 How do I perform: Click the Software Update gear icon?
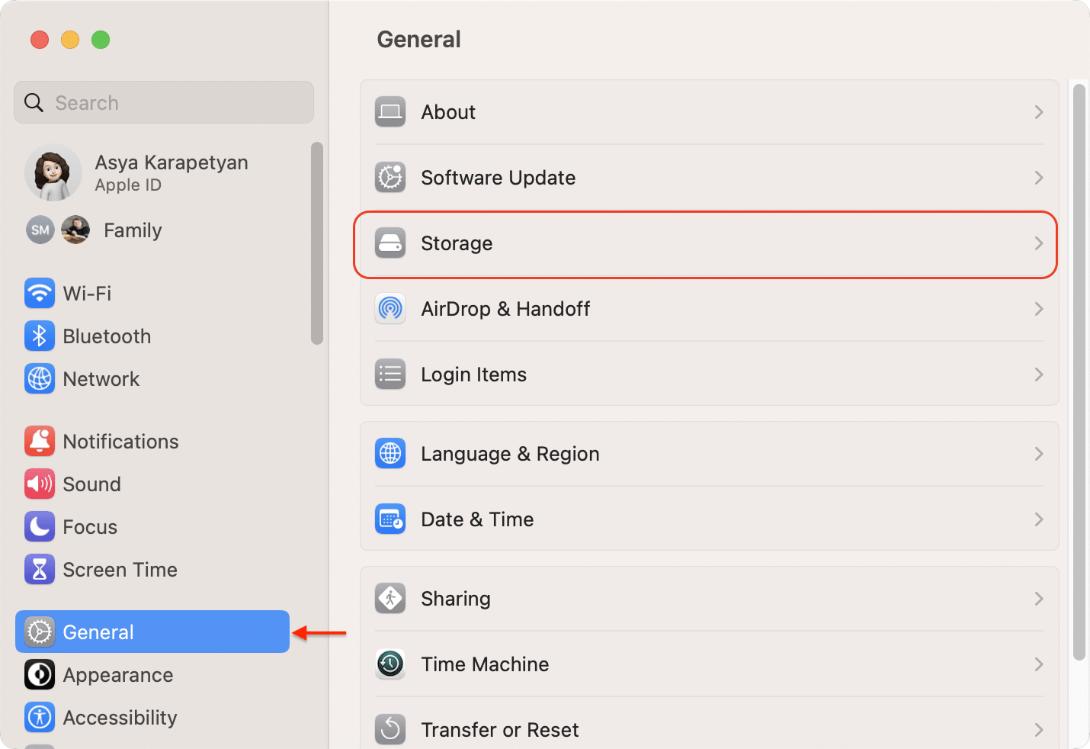[x=390, y=178]
